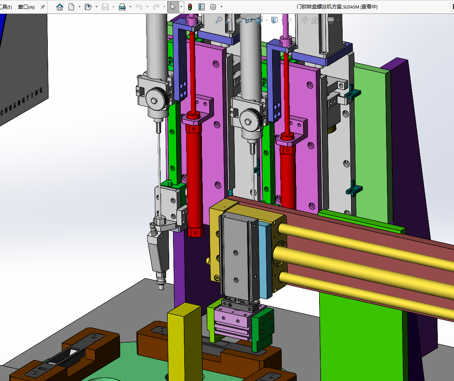Expand the Save dropdown arrow
Viewport: 454px width, 381px height.
coord(113,7)
